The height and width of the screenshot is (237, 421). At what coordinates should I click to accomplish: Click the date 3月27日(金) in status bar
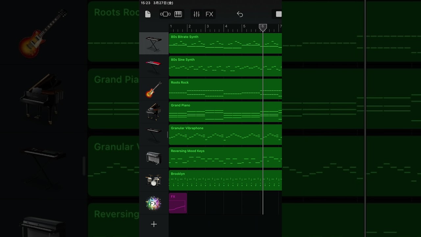pyautogui.click(x=163, y=3)
